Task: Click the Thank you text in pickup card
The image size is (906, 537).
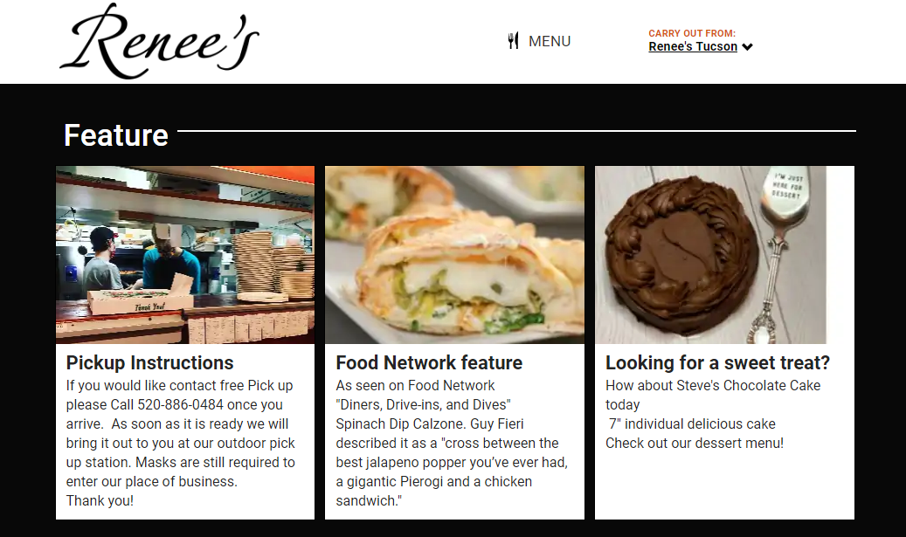Action: (x=100, y=500)
